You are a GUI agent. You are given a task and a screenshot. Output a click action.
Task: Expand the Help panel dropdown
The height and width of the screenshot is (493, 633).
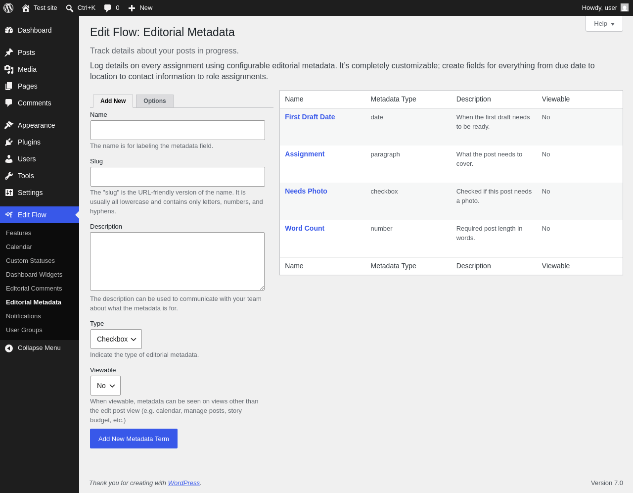[x=604, y=24]
